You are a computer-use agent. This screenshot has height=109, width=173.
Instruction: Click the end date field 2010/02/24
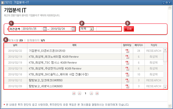(x=60, y=29)
